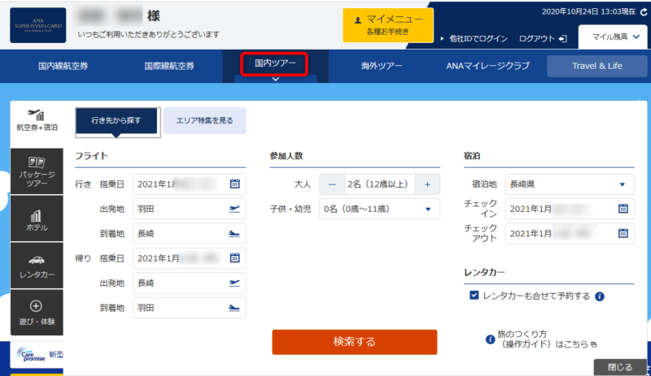
Task: Switch to 行き先から探す tab
Action: [x=116, y=121]
